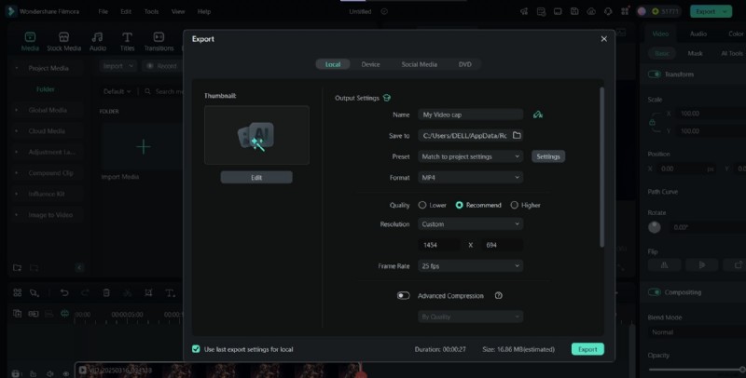
Task: Select the Higher quality radio button
Action: [515, 205]
